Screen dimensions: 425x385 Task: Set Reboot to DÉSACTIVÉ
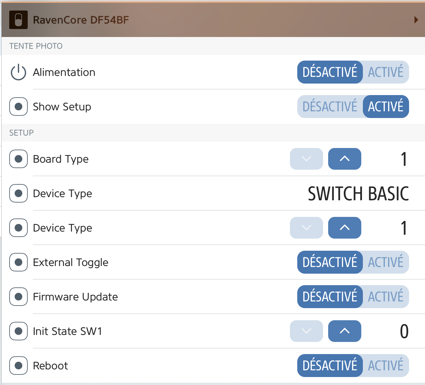(330, 366)
